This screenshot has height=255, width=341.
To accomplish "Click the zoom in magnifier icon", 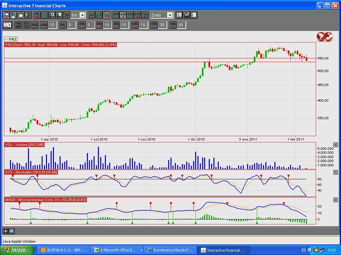I will pyautogui.click(x=52, y=15).
